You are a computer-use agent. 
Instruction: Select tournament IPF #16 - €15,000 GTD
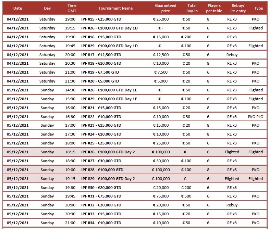[101, 37]
